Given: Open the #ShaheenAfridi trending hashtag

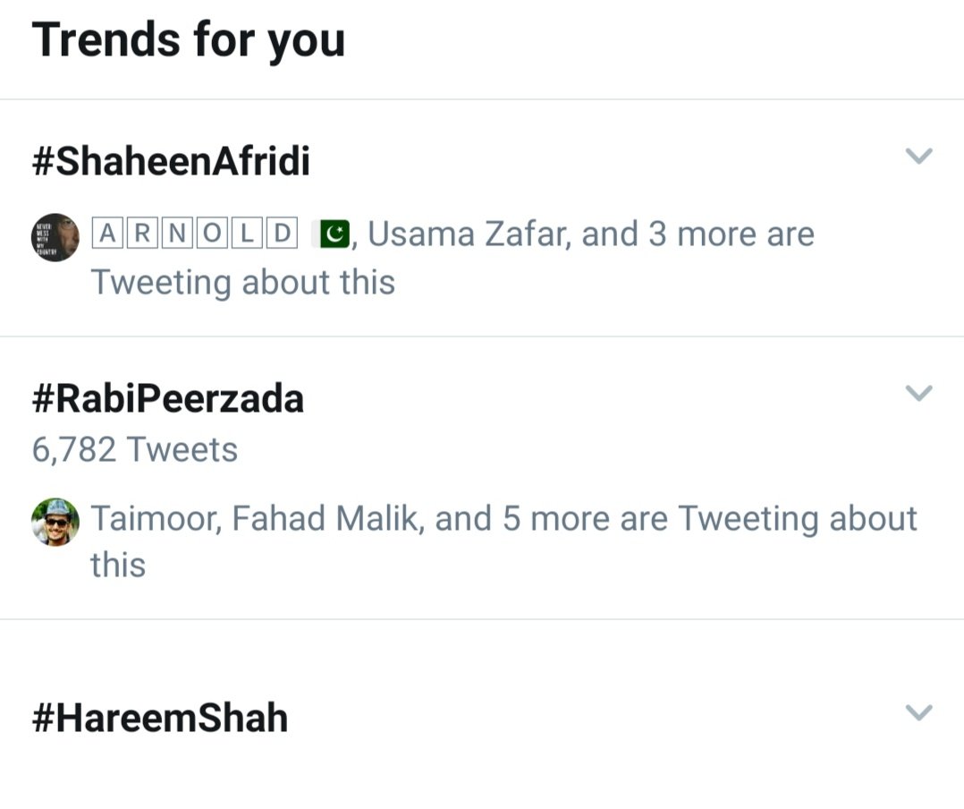Looking at the screenshot, I should (x=171, y=161).
